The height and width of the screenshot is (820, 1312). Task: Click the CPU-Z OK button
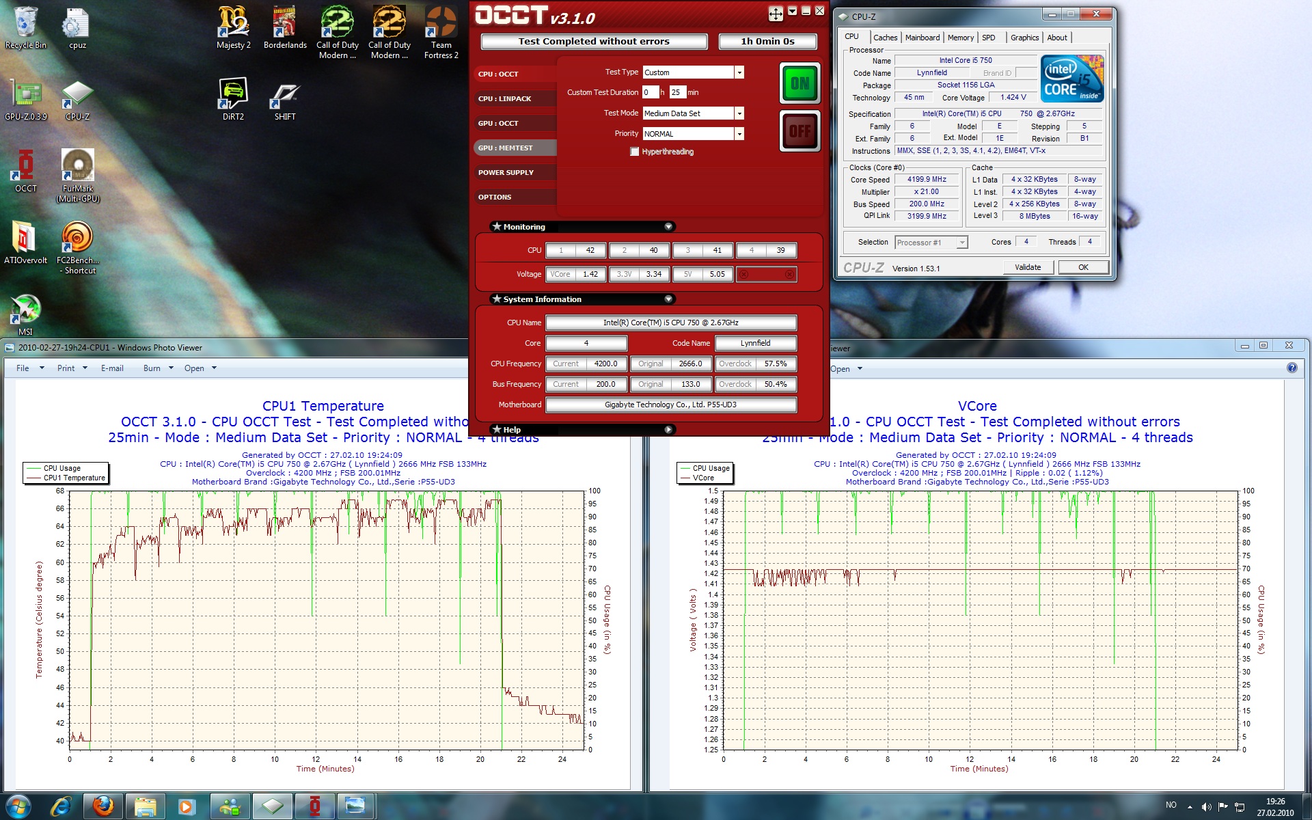click(1083, 267)
